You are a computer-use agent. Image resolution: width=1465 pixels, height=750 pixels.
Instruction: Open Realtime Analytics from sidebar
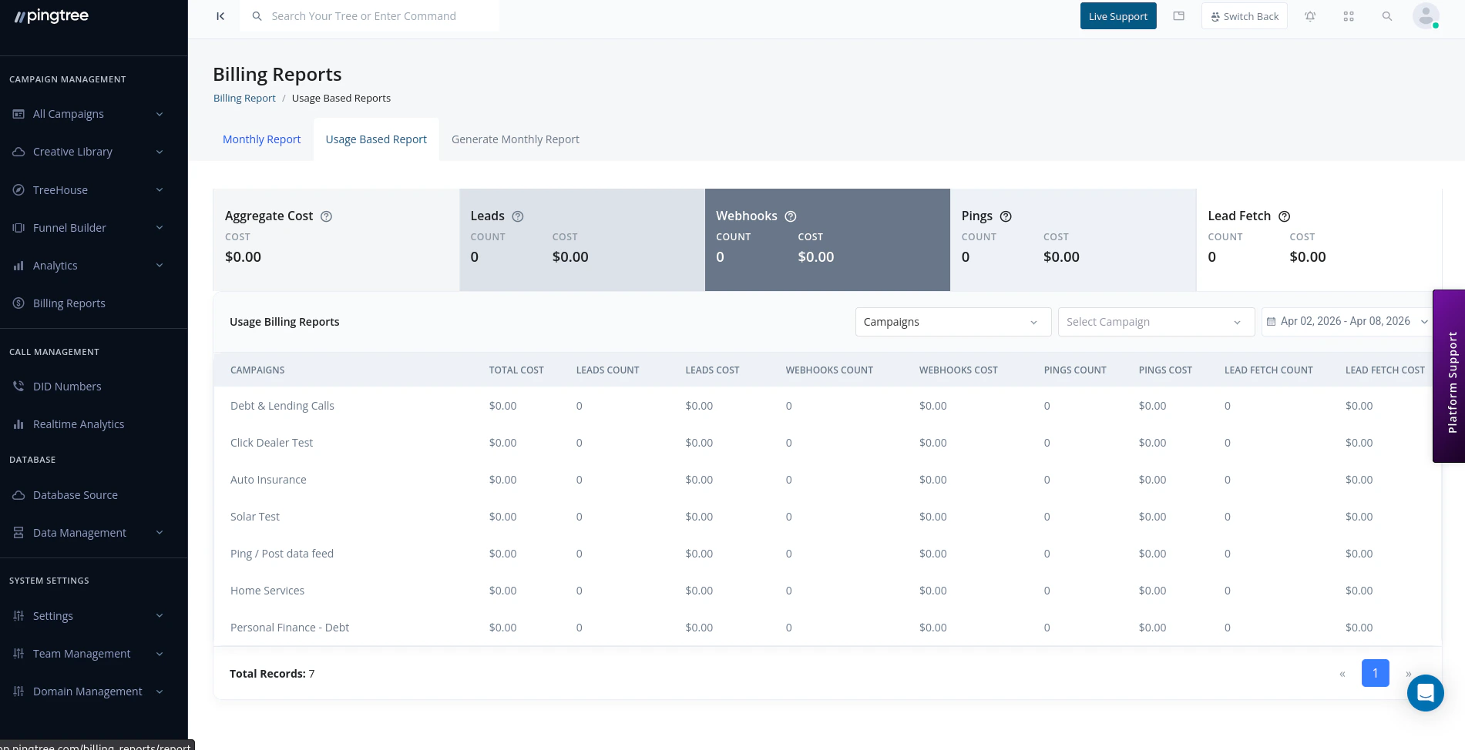tap(79, 424)
